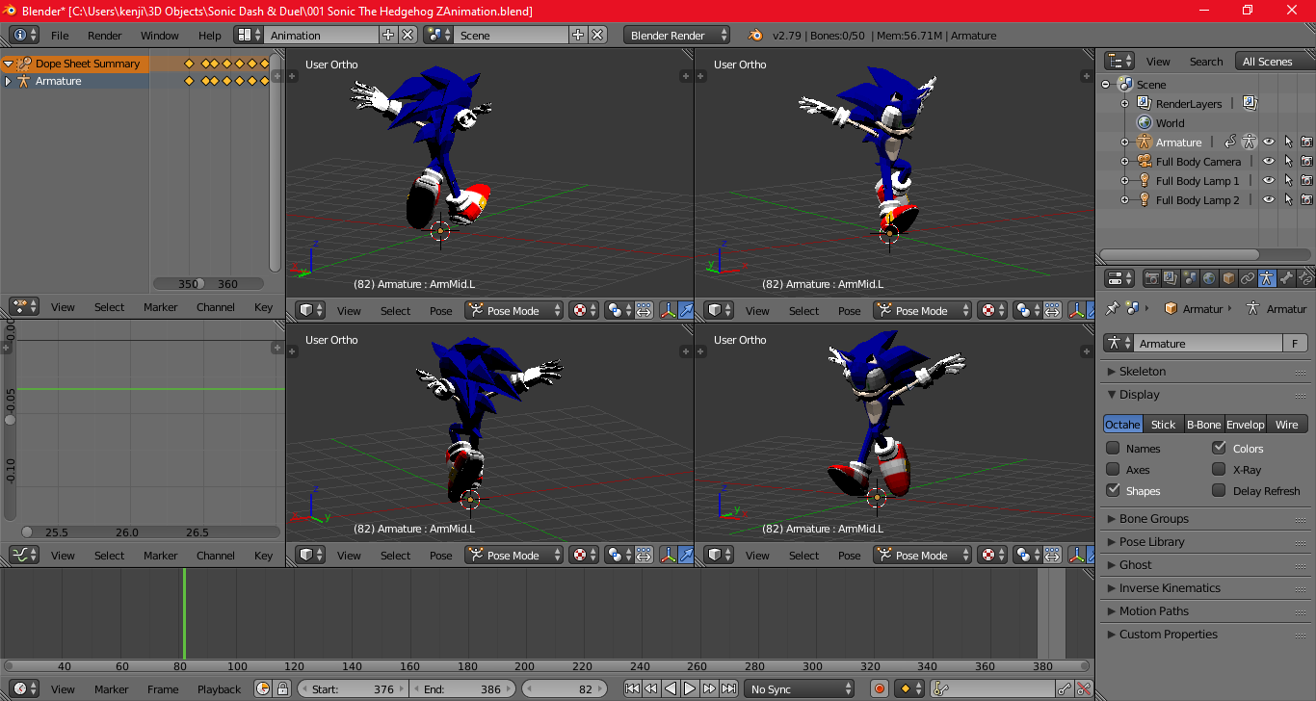Open the Scene properties tab icon
The image size is (1316, 701).
tap(1190, 278)
